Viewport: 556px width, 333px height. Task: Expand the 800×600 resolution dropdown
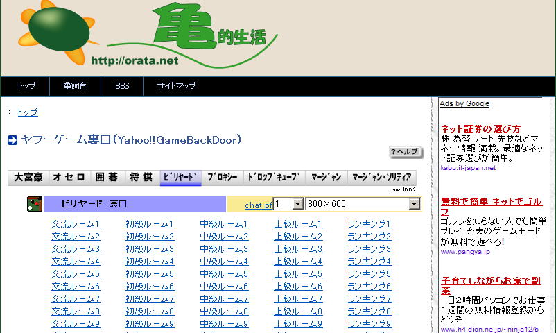coord(415,204)
